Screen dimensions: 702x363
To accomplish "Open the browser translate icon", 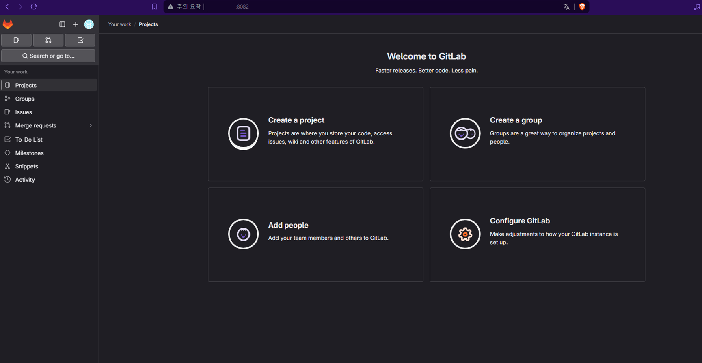I will click(566, 7).
